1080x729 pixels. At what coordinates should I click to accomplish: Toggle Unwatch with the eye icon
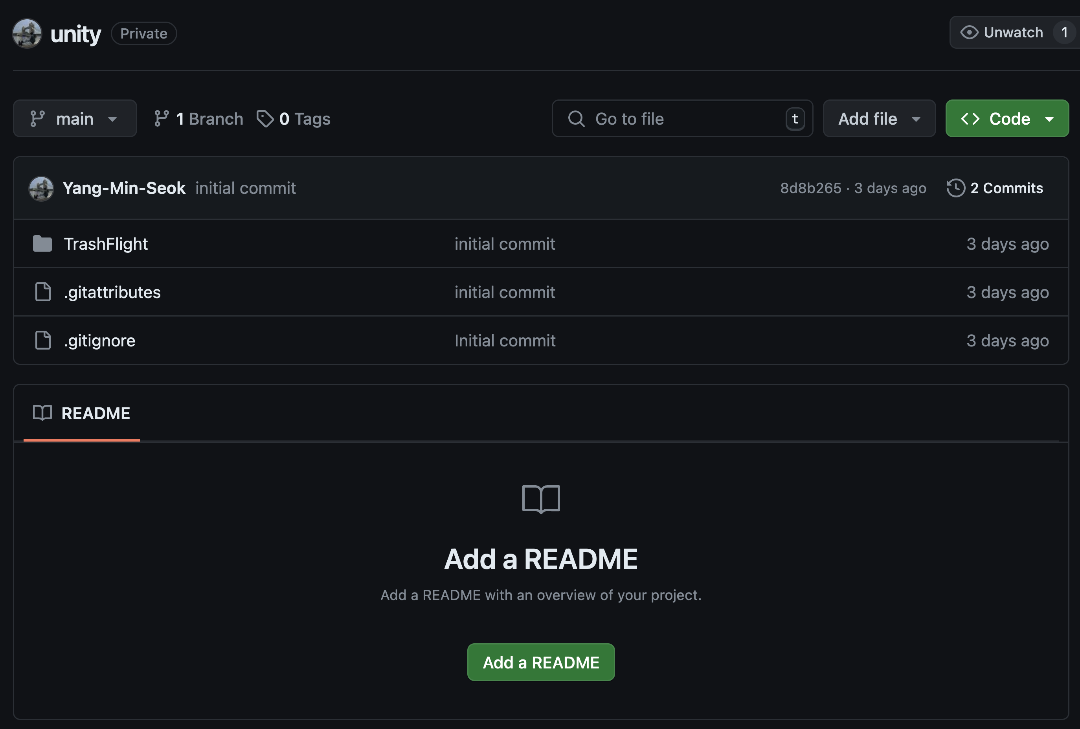point(970,33)
